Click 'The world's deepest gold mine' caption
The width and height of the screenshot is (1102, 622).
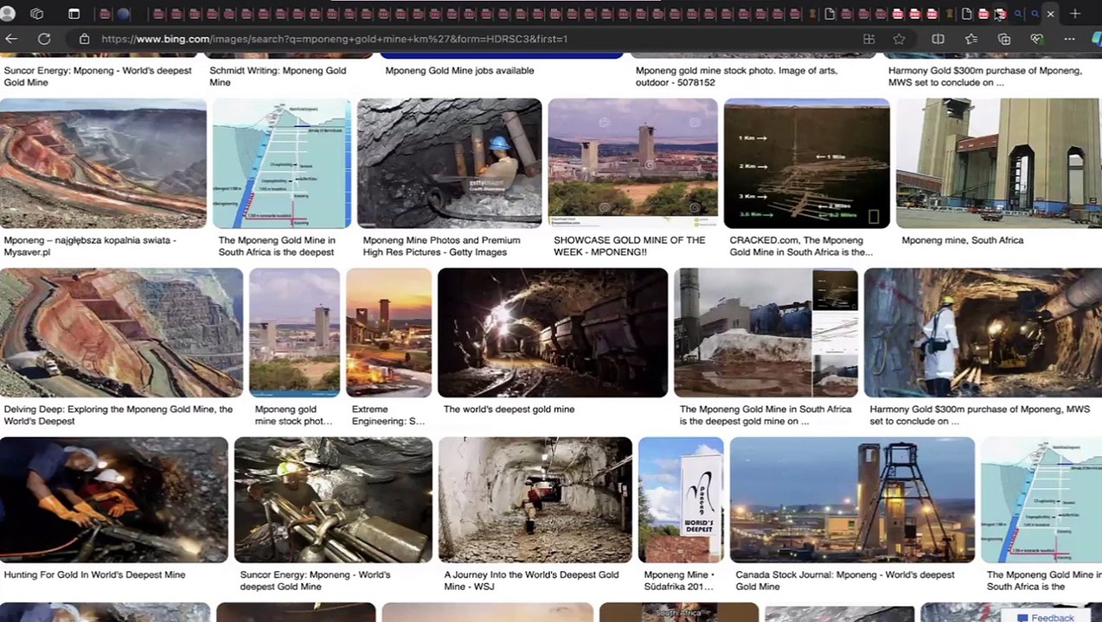pos(509,409)
